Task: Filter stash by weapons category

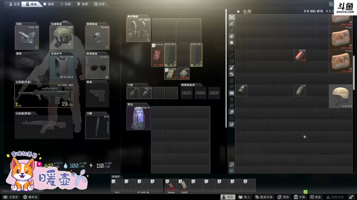Action: coord(232,24)
